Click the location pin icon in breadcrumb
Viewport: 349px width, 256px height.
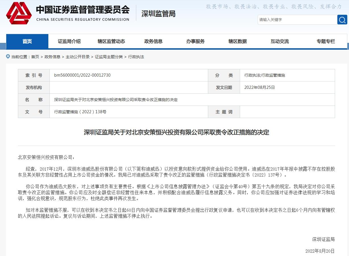(8, 57)
